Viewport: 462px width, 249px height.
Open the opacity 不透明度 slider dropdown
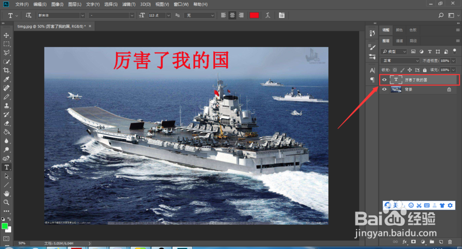[x=453, y=61]
